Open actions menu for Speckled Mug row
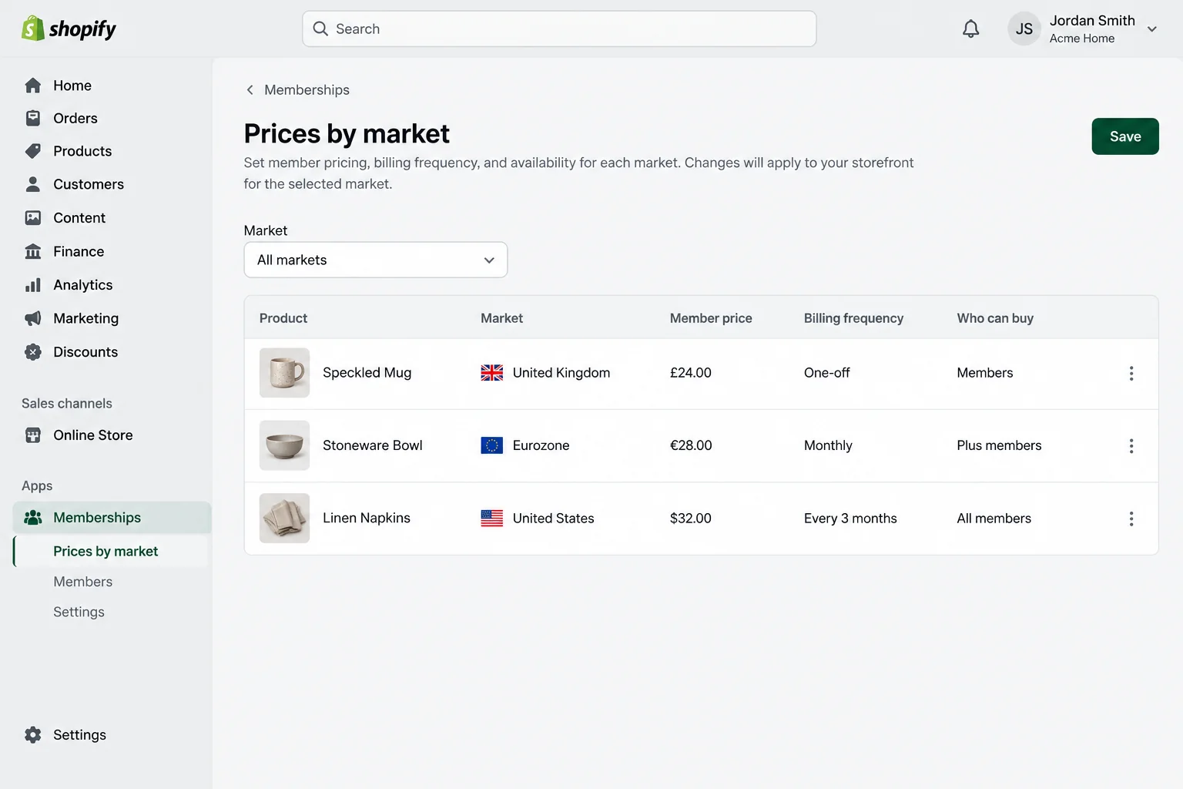Viewport: 1183px width, 789px height. click(x=1131, y=373)
